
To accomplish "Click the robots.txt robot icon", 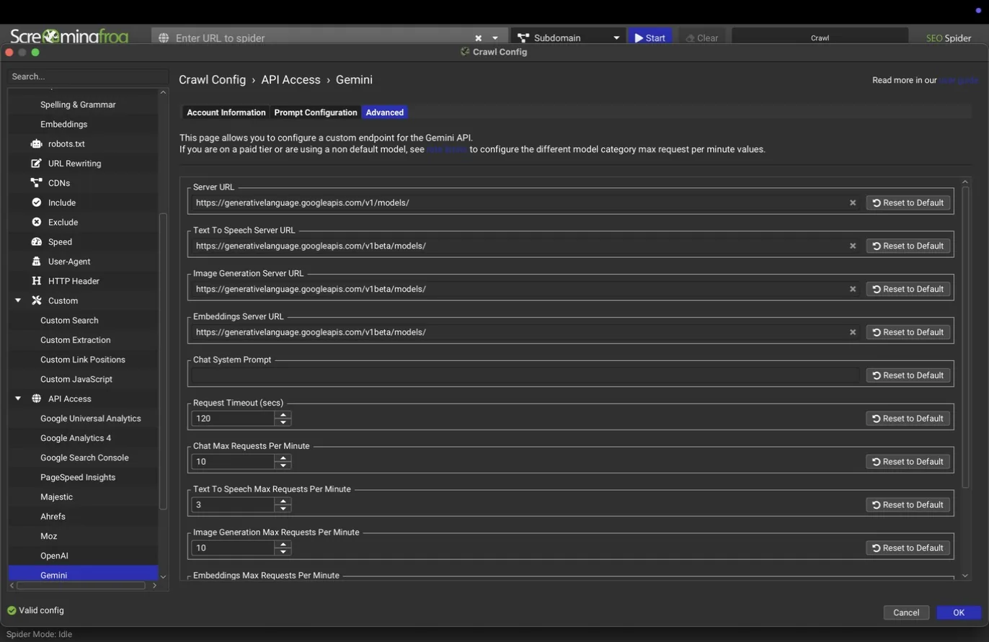I will (36, 144).
